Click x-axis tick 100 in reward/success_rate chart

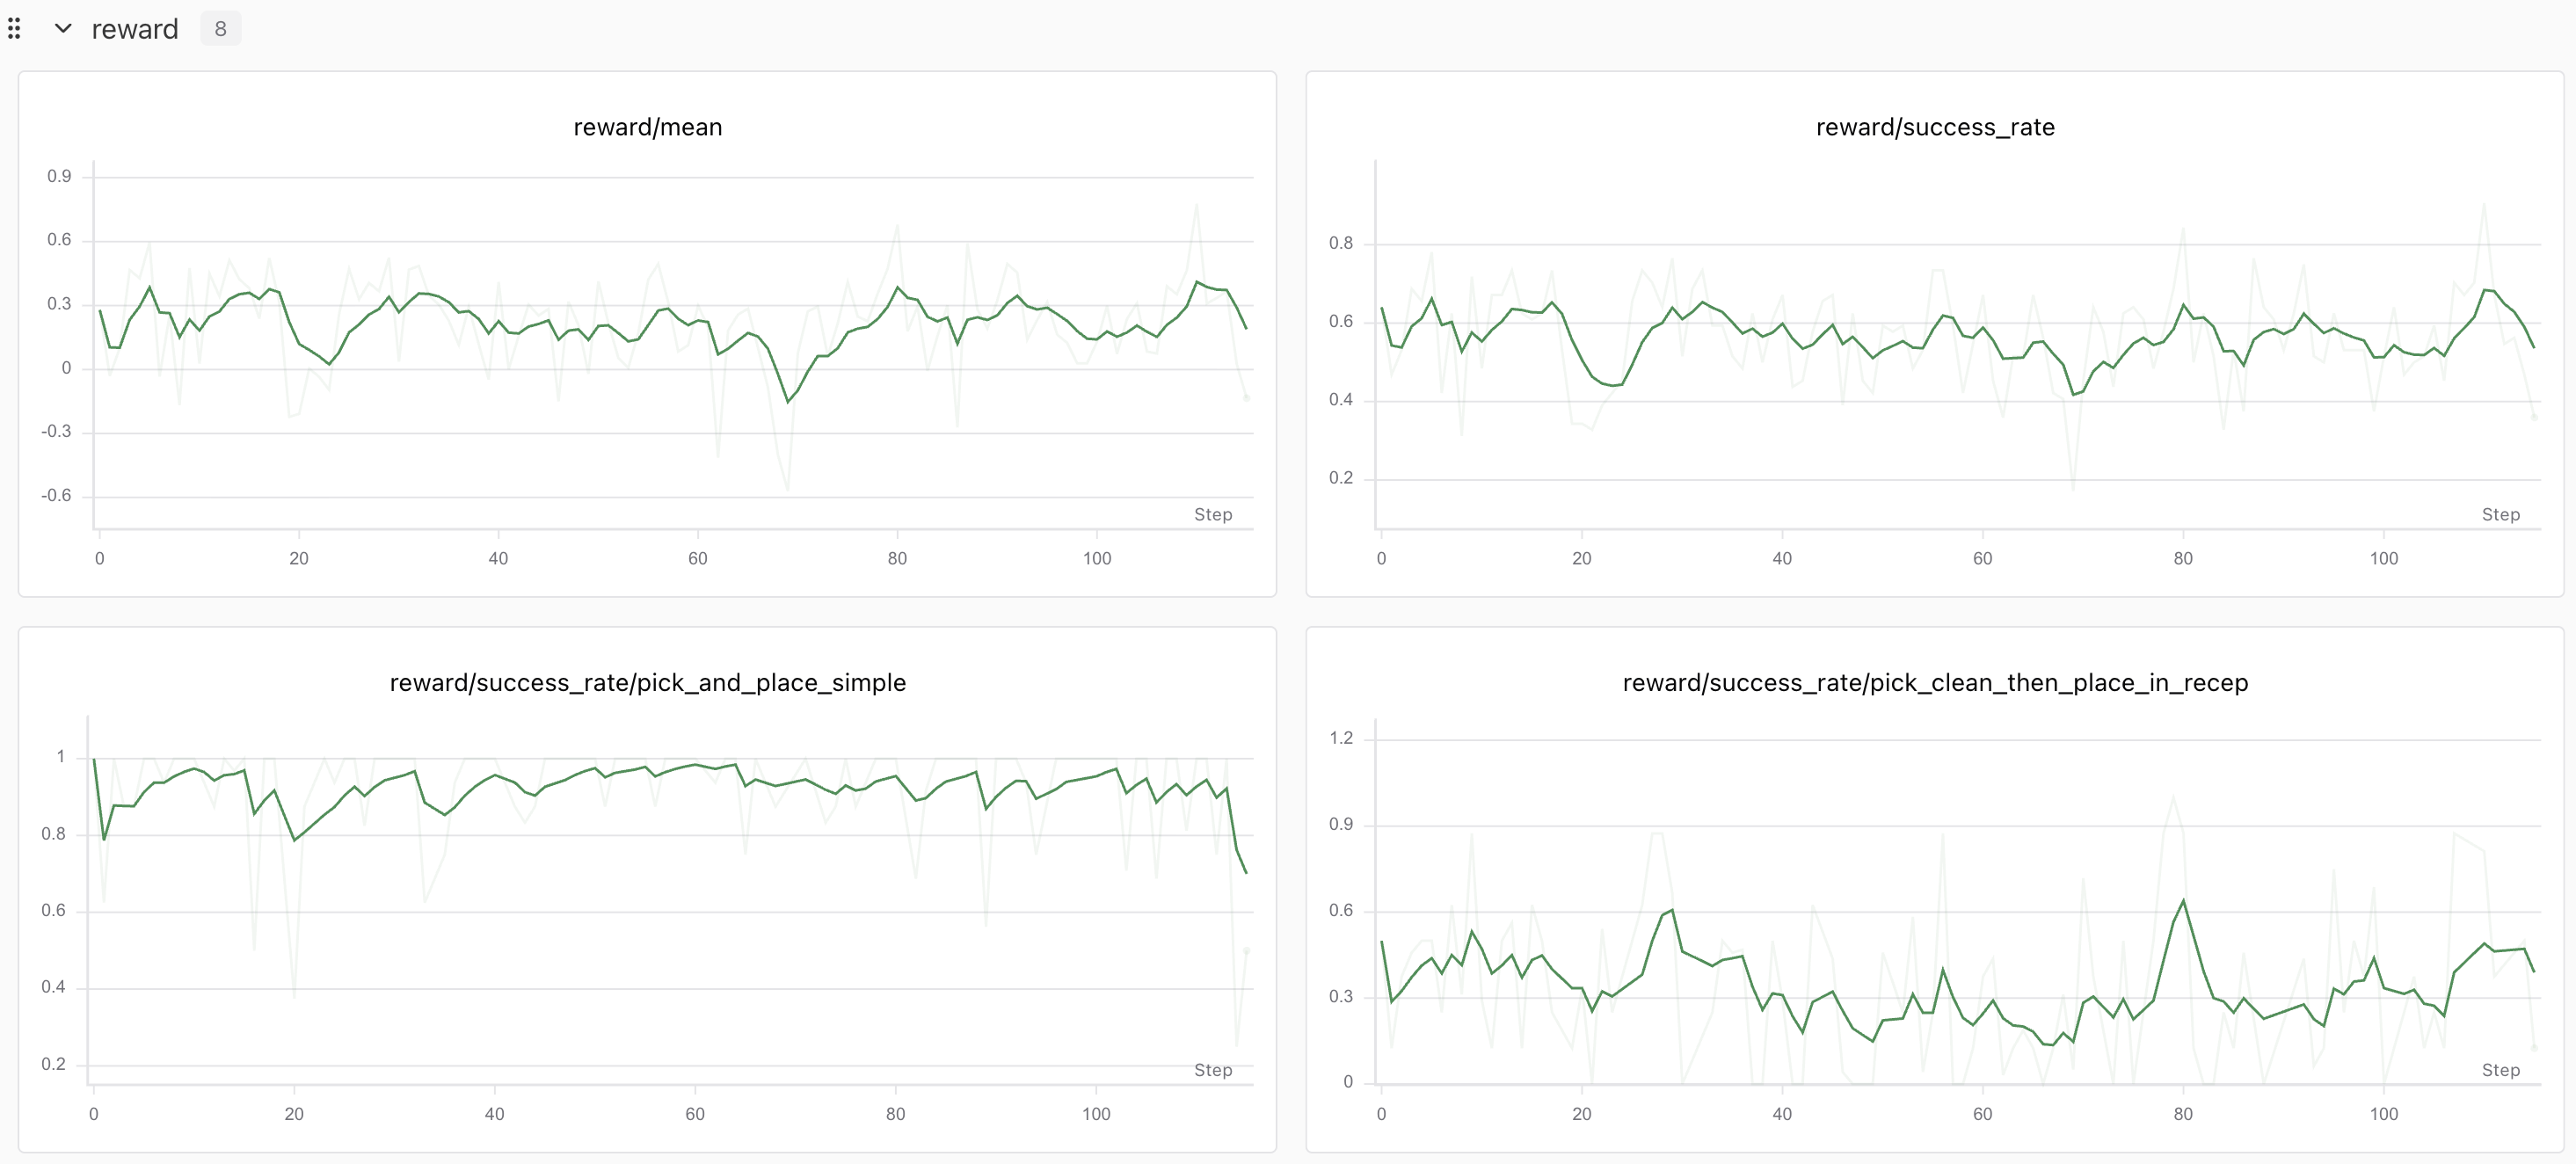pyautogui.click(x=2384, y=559)
